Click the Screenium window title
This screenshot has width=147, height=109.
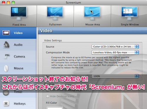click(x=73, y=3)
